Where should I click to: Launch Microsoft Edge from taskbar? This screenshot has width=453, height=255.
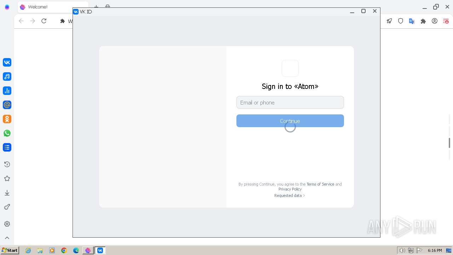[x=76, y=250]
